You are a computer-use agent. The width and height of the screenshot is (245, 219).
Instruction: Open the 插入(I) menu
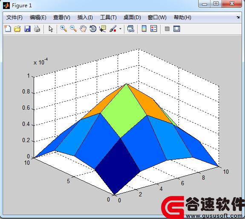point(85,18)
